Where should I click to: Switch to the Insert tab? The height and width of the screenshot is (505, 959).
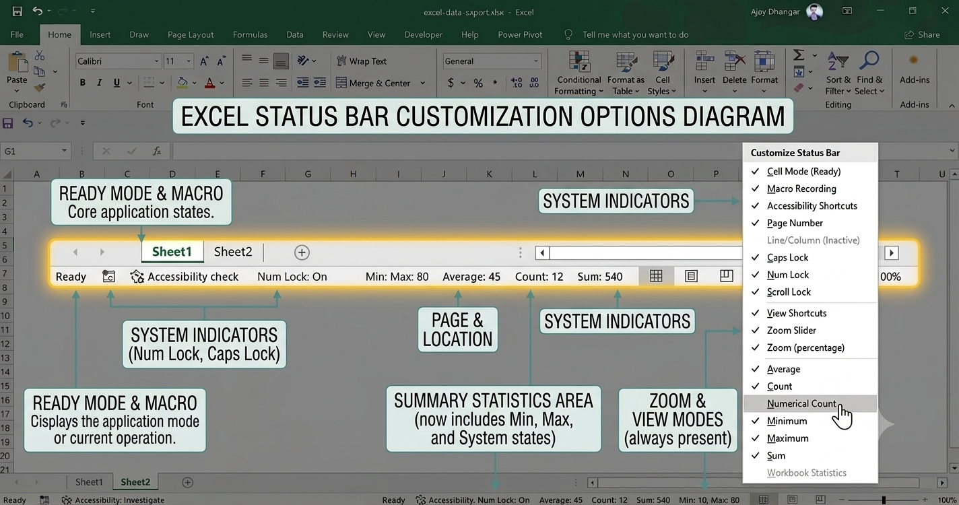click(100, 34)
